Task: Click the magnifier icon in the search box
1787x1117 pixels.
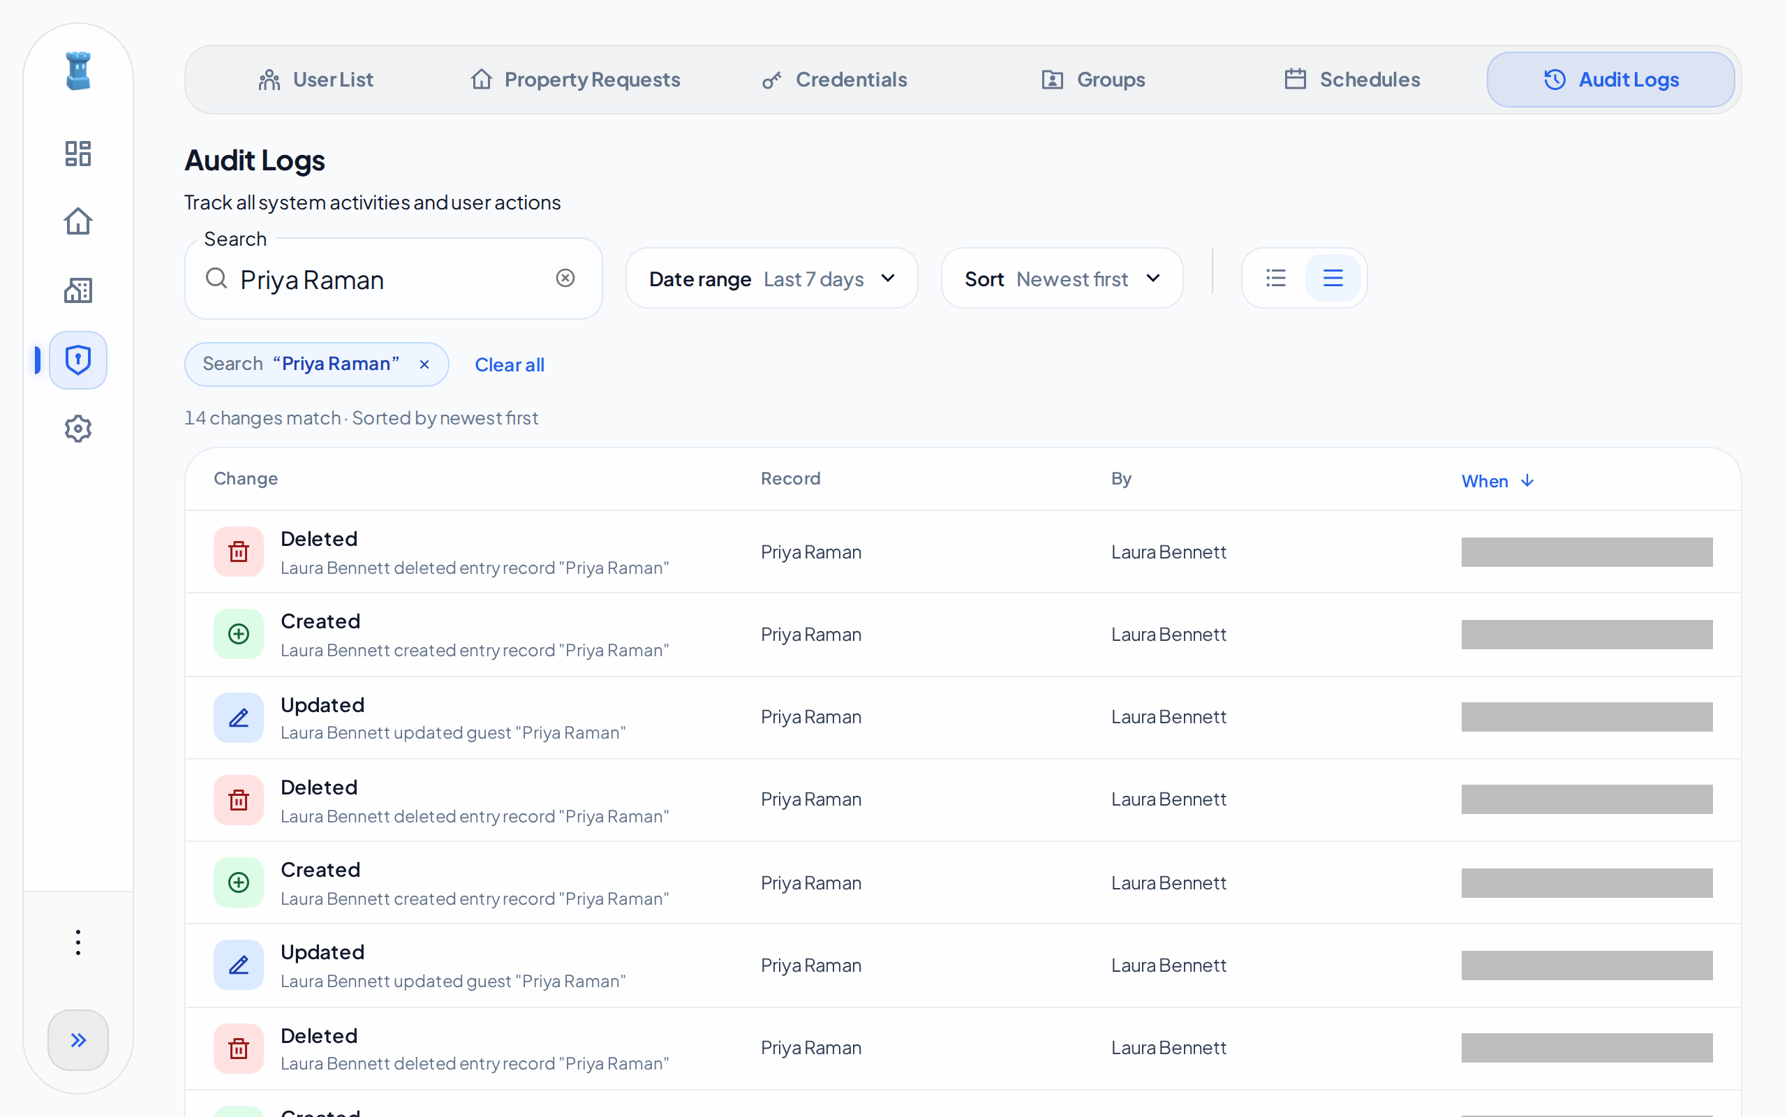Action: tap(216, 278)
